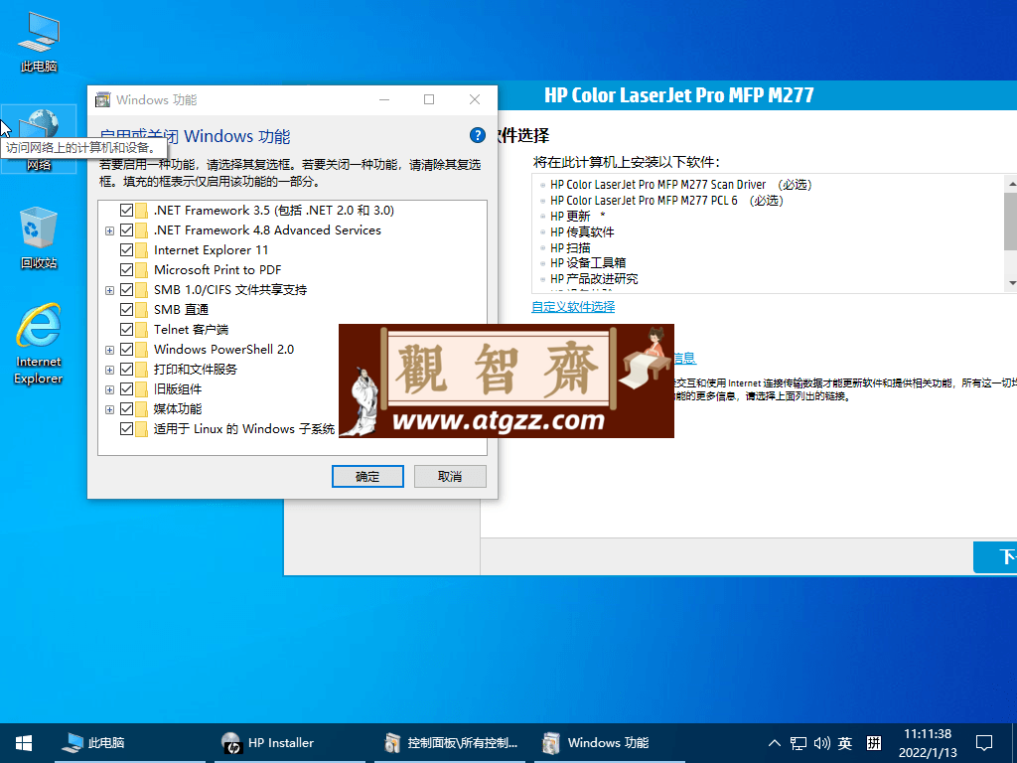
Task: Click 取消 button in Windows 功能
Action: click(450, 476)
